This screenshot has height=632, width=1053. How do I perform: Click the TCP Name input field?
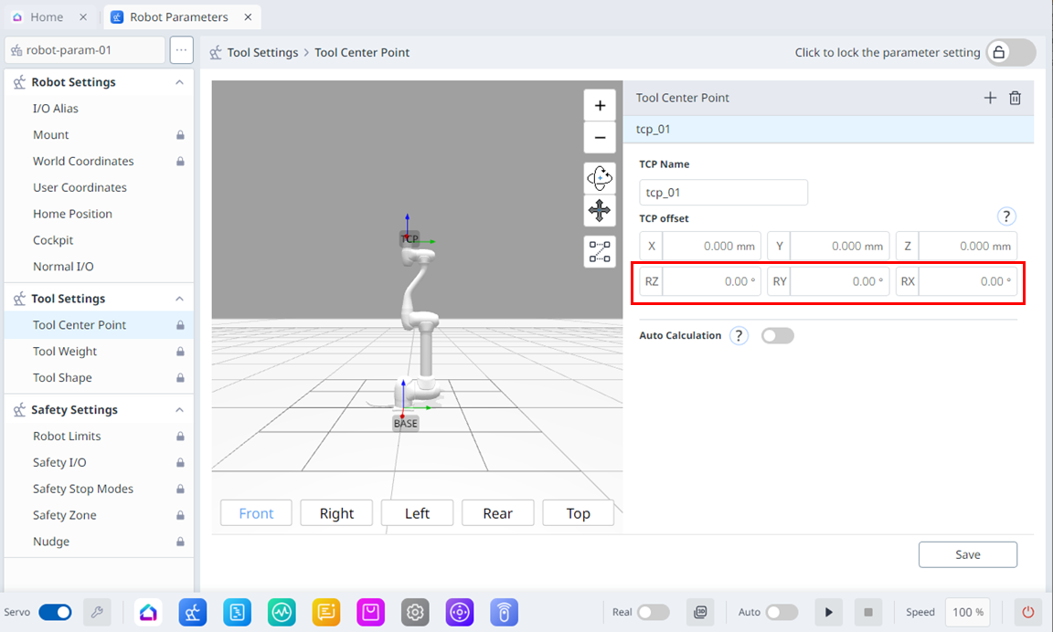(723, 193)
